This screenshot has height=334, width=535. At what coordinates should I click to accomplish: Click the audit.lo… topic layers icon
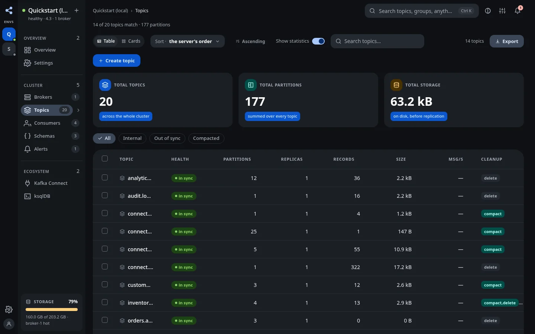122,196
